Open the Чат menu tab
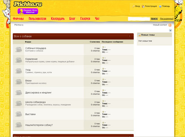Image resolution: width=185 pixels, height=137 pixels. click(x=97, y=19)
